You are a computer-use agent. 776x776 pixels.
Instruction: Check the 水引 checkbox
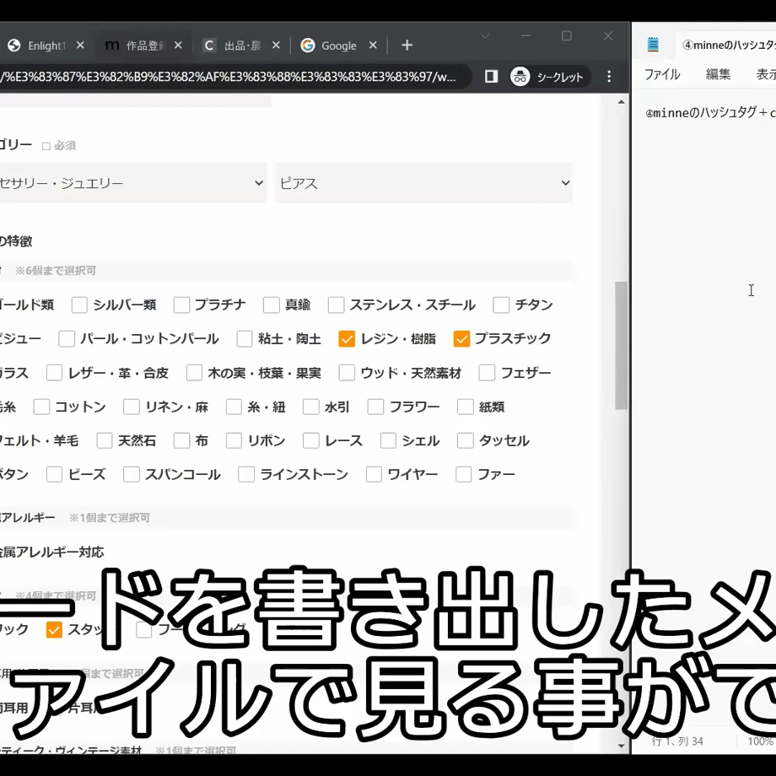[310, 407]
